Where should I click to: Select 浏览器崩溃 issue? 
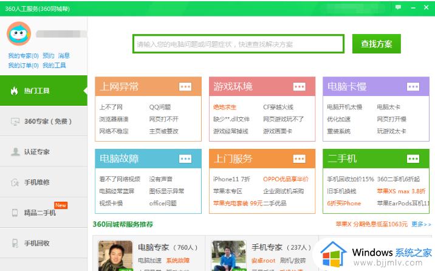[x=114, y=119]
